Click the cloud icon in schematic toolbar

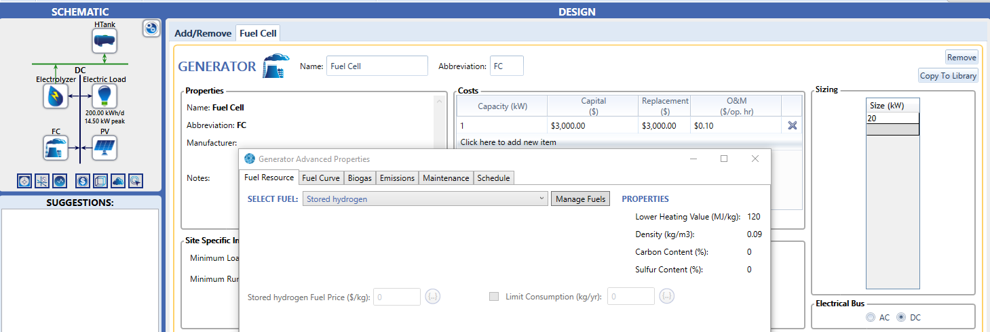[x=118, y=181]
